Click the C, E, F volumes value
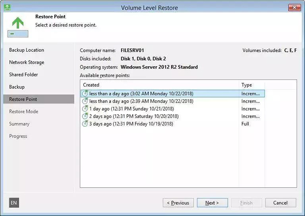Image resolution: width=305 pixels, height=216 pixels. tap(291, 51)
